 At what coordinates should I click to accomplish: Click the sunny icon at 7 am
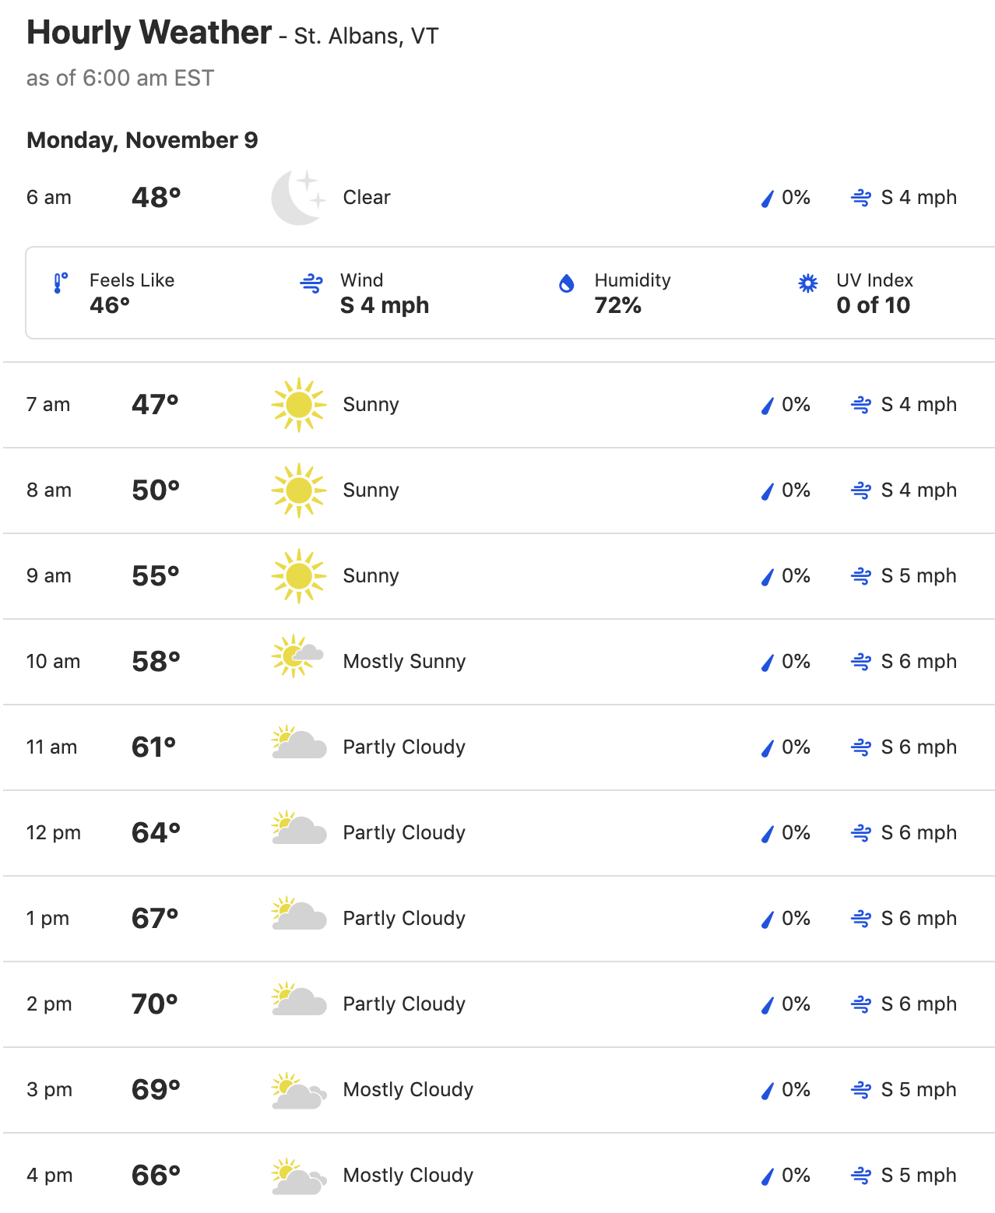[299, 405]
